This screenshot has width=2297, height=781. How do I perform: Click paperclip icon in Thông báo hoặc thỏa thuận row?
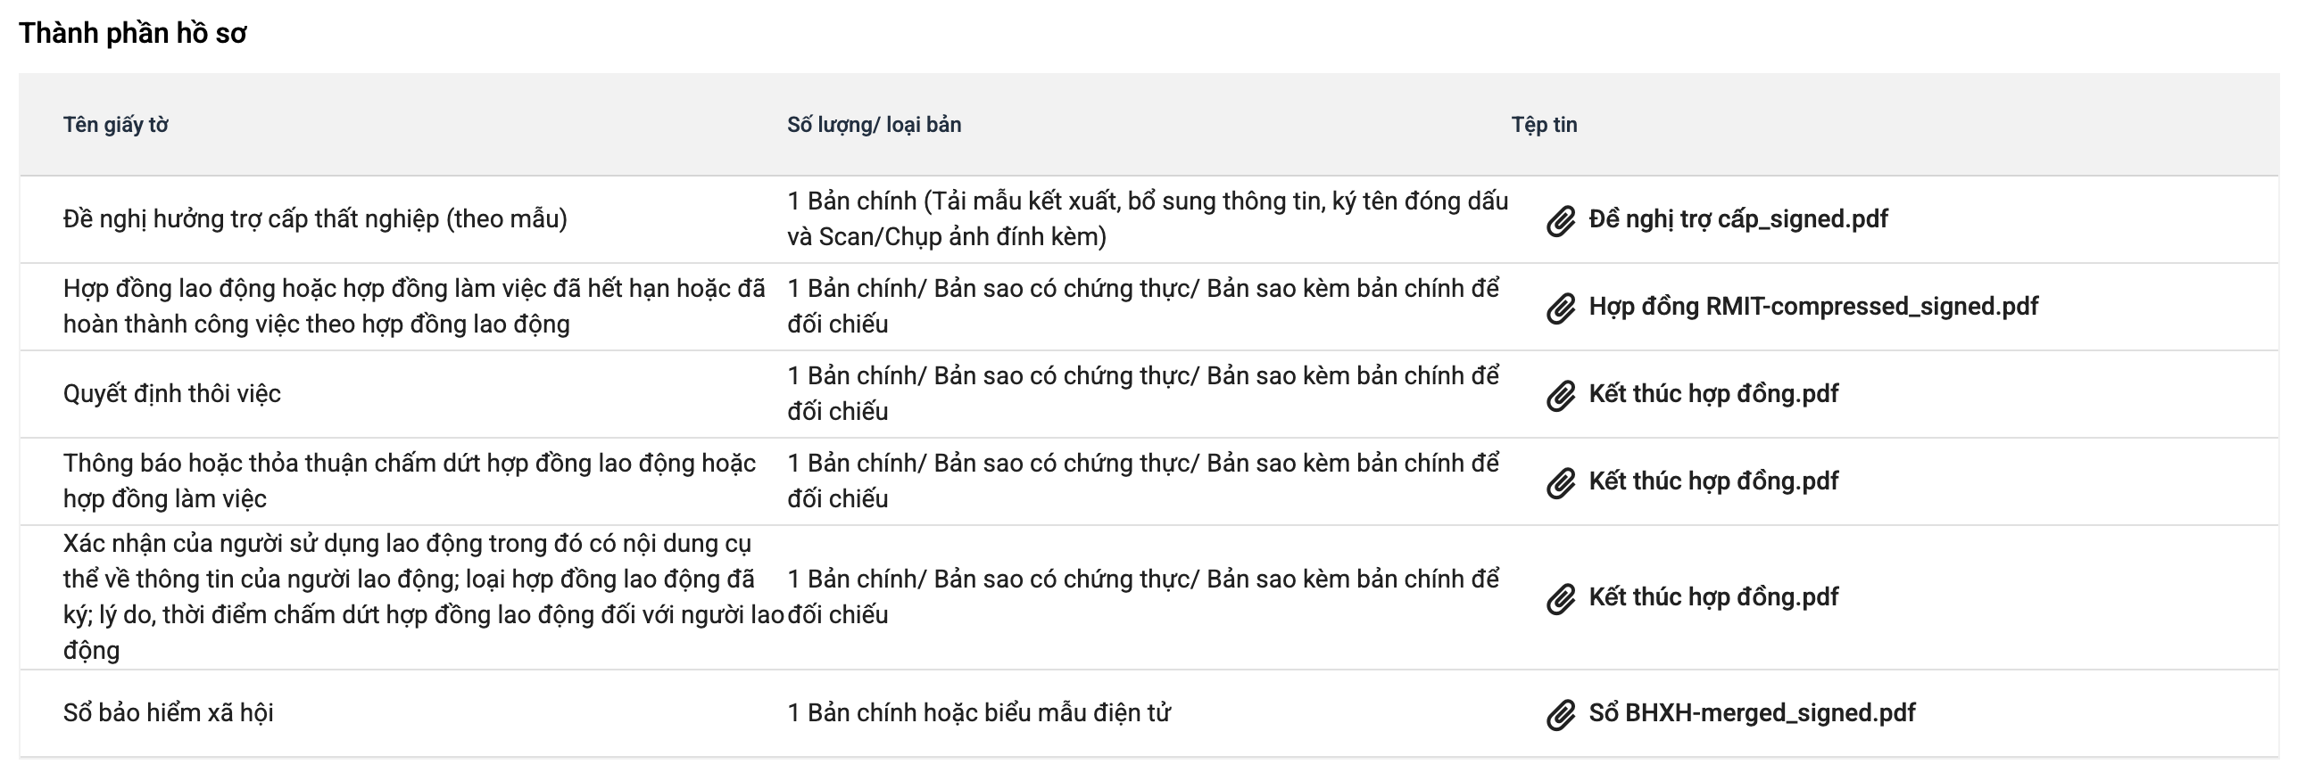click(x=1560, y=482)
